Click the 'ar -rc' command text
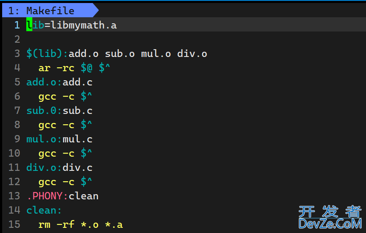Image resolution: width=366 pixels, height=233 pixels. (56, 68)
